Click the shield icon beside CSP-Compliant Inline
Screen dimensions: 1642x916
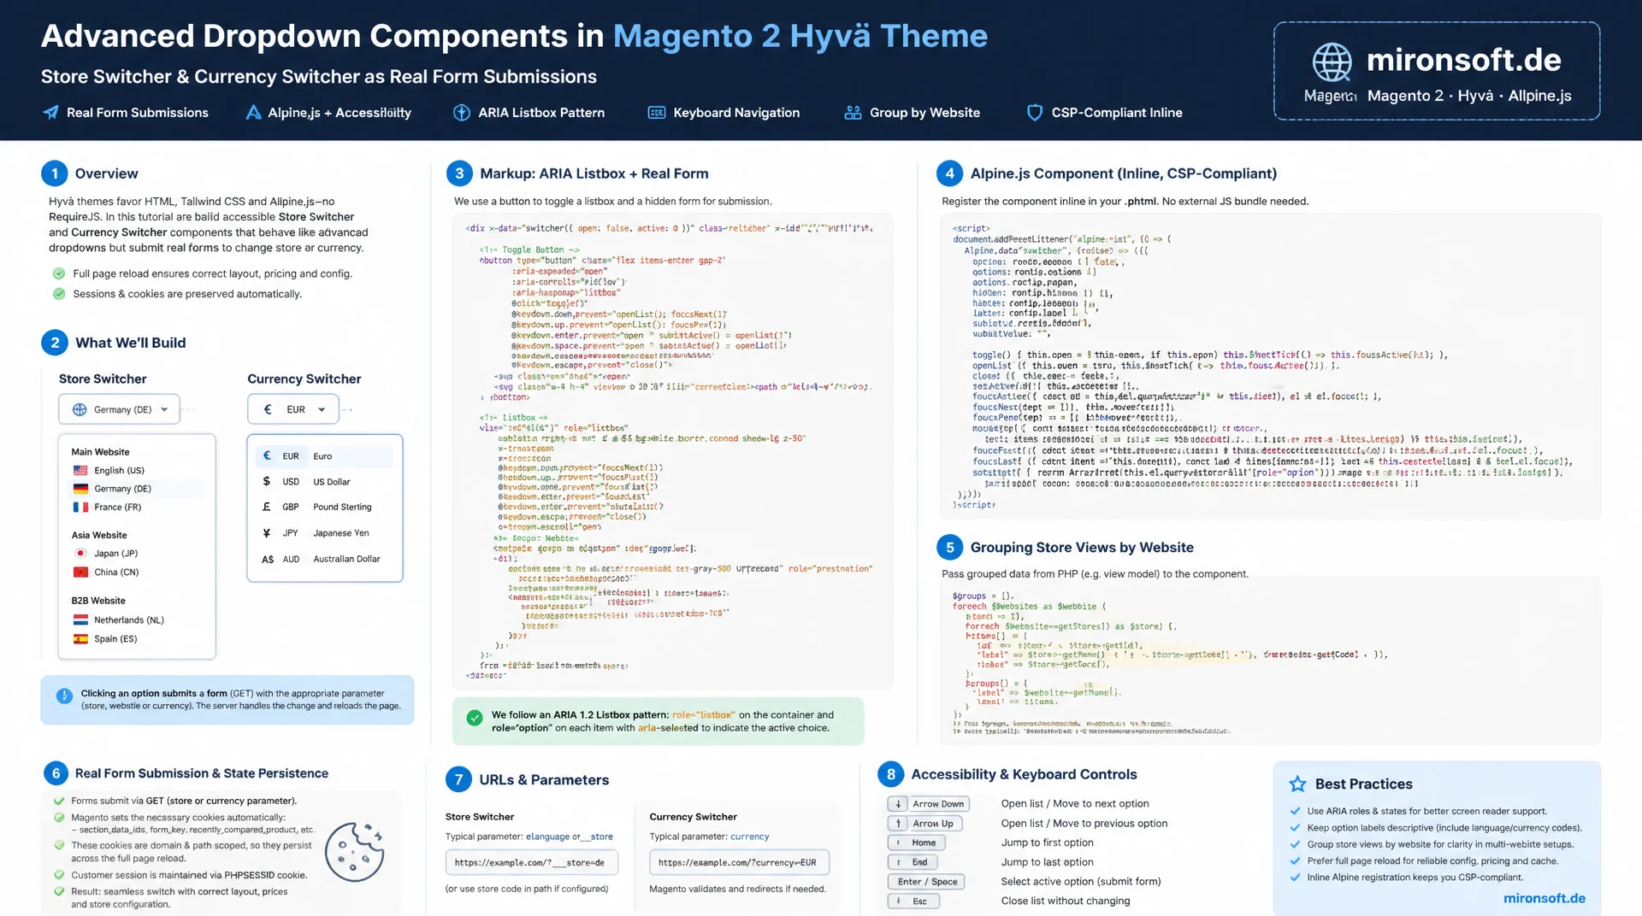pyautogui.click(x=1035, y=113)
